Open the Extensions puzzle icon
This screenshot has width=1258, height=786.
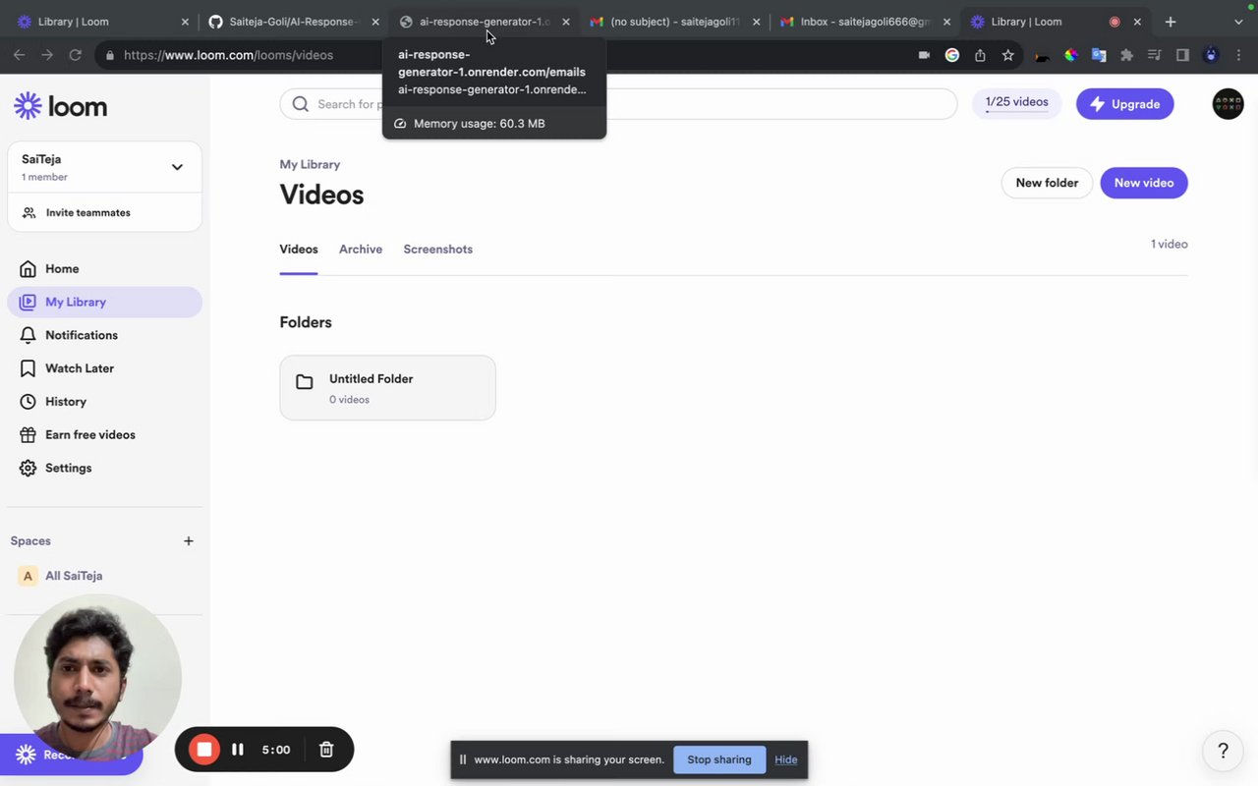[1126, 55]
